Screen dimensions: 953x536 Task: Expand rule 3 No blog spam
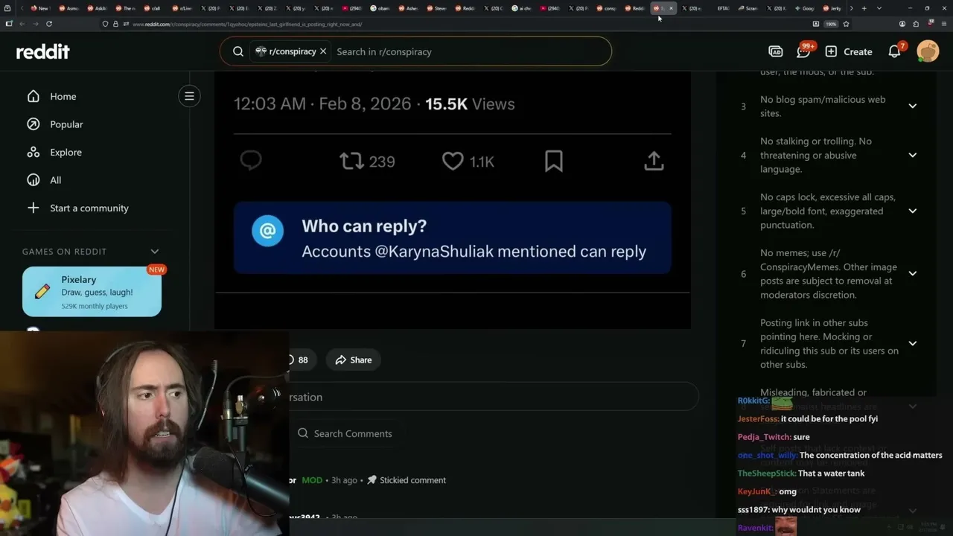point(912,106)
